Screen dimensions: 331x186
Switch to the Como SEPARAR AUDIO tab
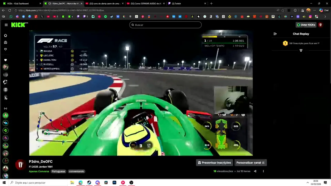146,4
